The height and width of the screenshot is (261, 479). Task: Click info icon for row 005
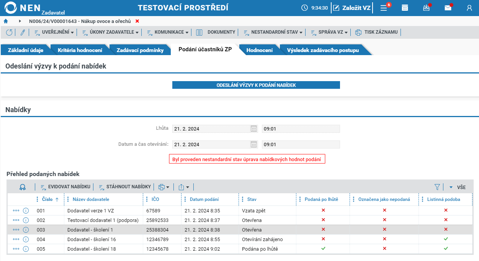(26, 249)
